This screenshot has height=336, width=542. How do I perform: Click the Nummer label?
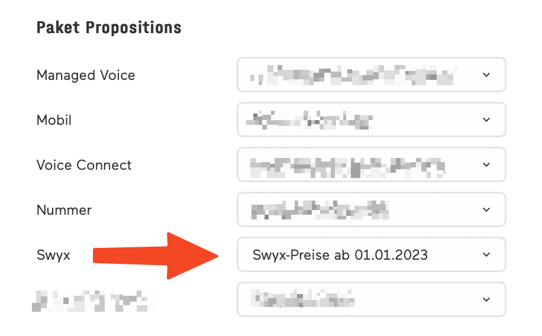tap(64, 211)
